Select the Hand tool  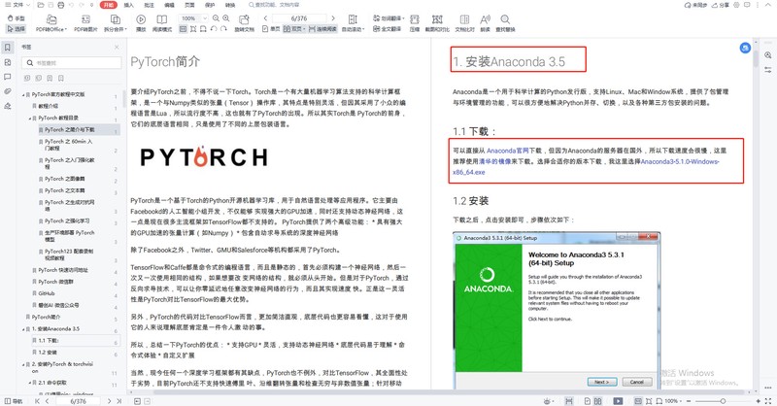(17, 18)
